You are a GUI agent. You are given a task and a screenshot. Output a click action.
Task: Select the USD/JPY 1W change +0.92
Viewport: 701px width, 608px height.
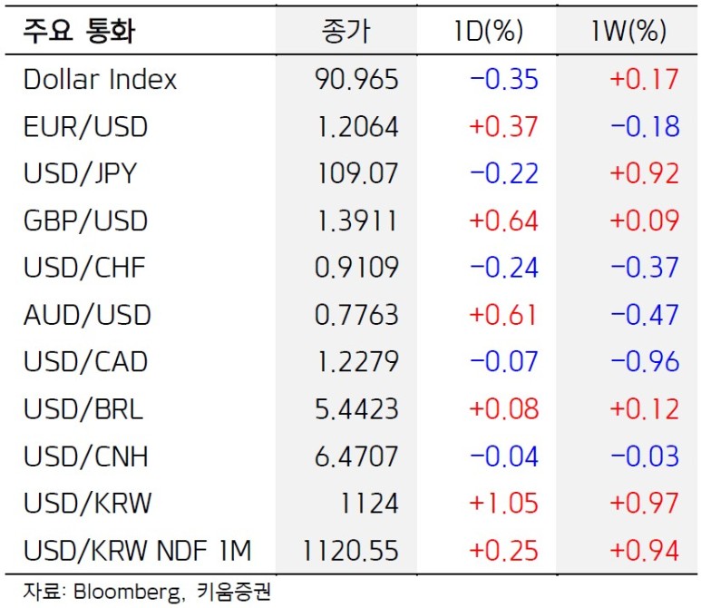click(x=644, y=173)
